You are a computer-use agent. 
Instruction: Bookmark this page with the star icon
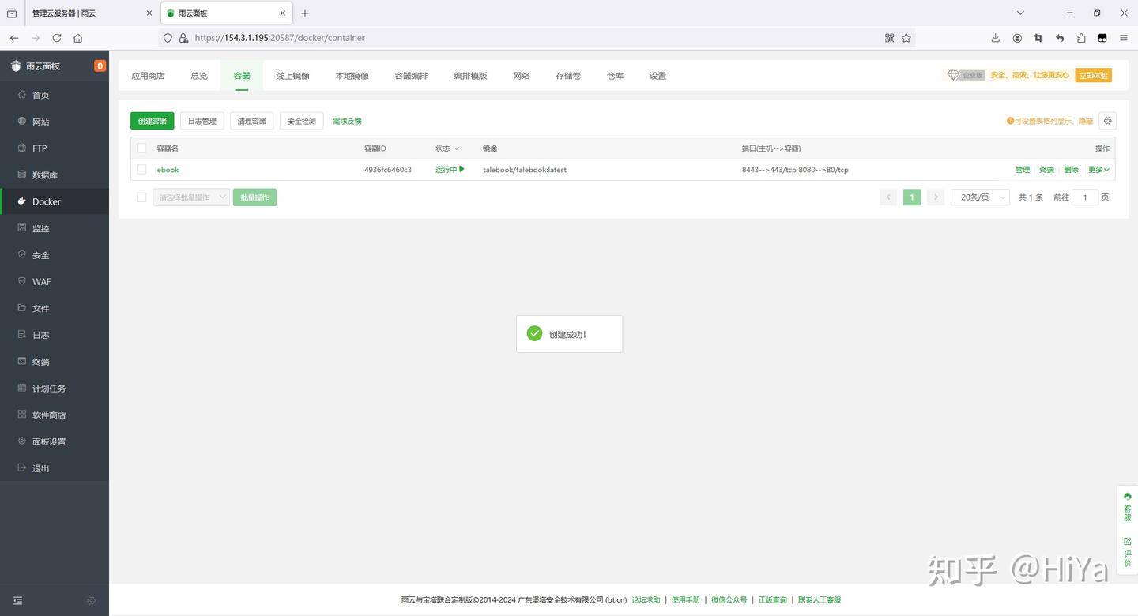pos(906,38)
